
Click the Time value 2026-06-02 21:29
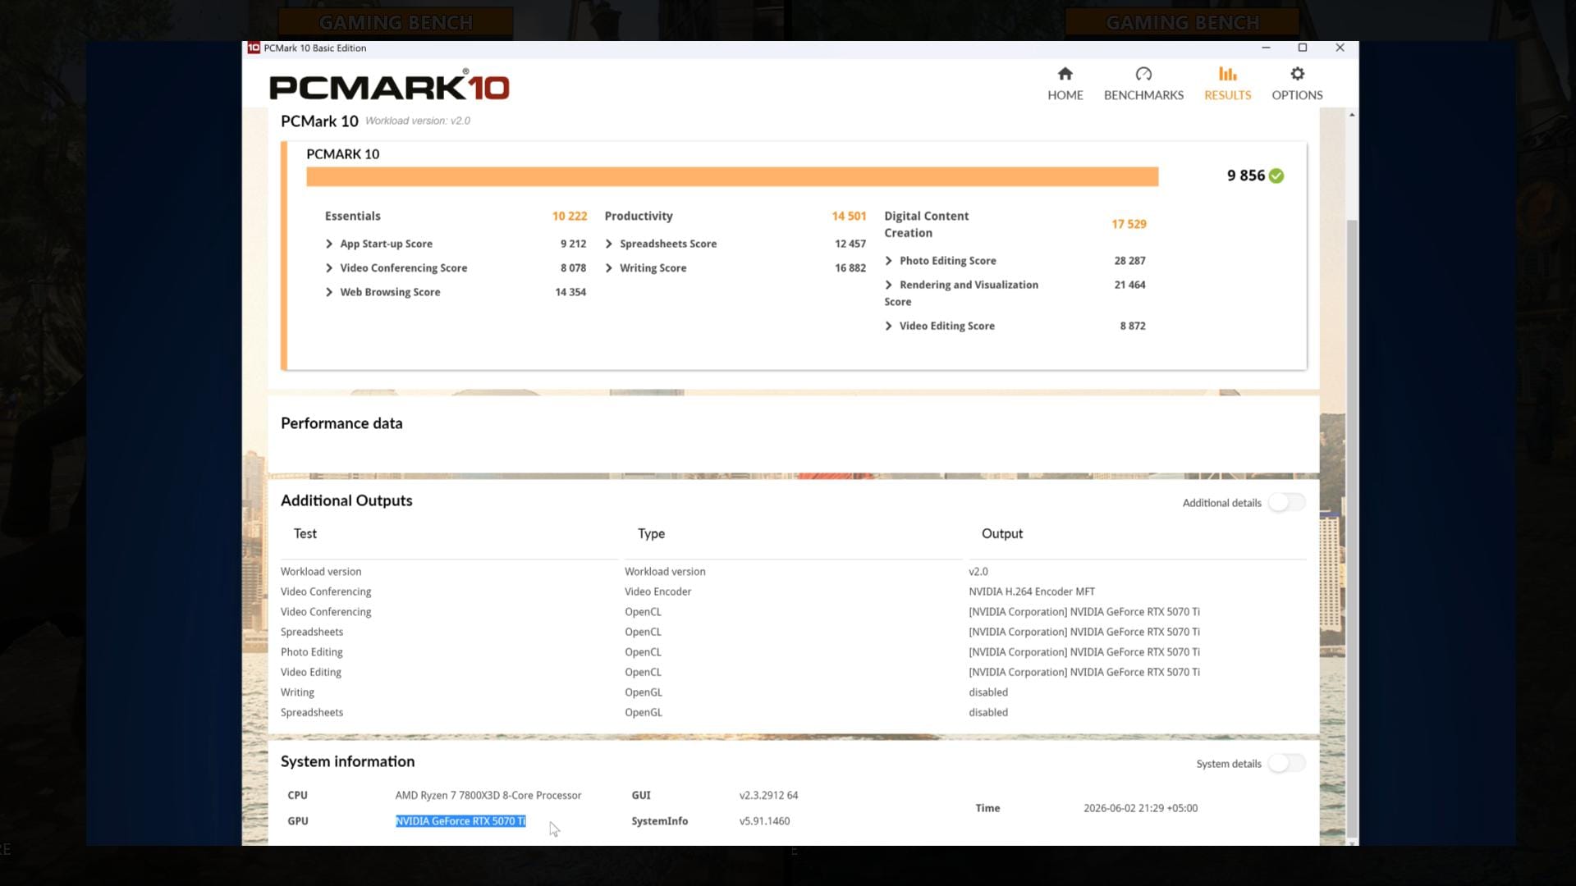click(x=1140, y=808)
